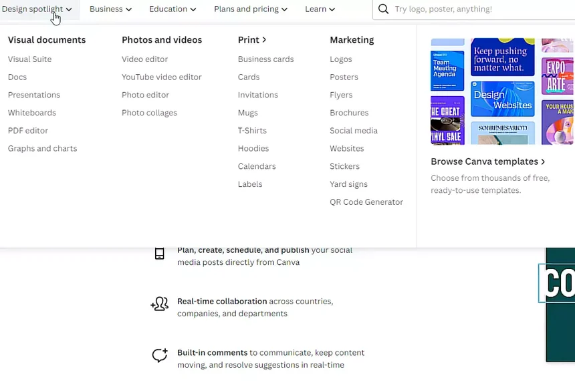Click the search magnifier icon
This screenshot has width=575, height=381.
tap(383, 9)
